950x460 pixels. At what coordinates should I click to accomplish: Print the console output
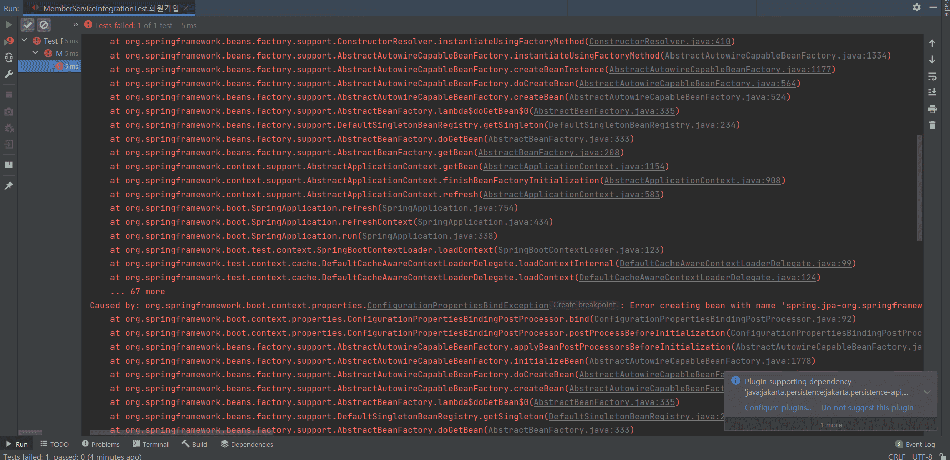932,109
